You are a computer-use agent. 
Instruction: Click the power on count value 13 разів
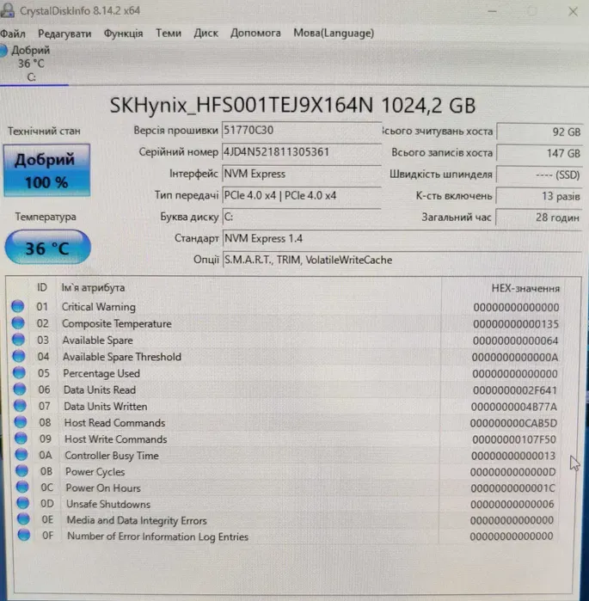539,196
